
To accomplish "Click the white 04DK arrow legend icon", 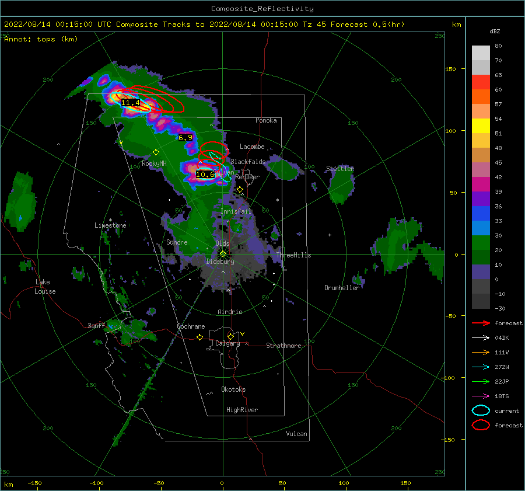I will [481, 337].
